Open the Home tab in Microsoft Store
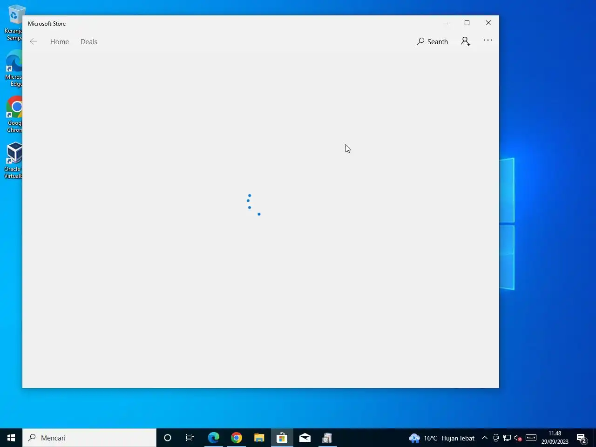Image resolution: width=596 pixels, height=447 pixels. [x=60, y=41]
